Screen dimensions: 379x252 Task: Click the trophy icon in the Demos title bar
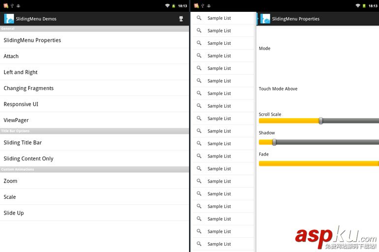181,19
